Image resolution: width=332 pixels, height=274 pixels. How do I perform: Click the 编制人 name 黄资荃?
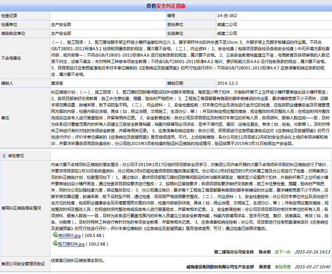click(57, 83)
